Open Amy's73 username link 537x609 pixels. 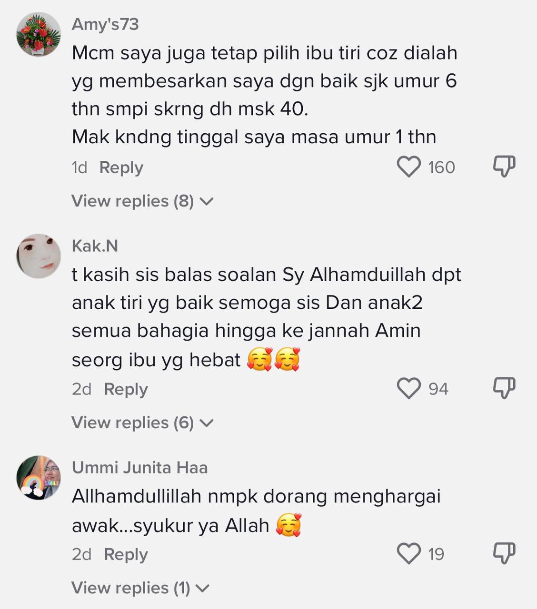(105, 24)
